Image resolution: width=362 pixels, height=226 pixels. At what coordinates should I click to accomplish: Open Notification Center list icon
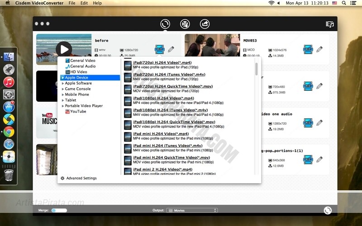coord(353,3)
